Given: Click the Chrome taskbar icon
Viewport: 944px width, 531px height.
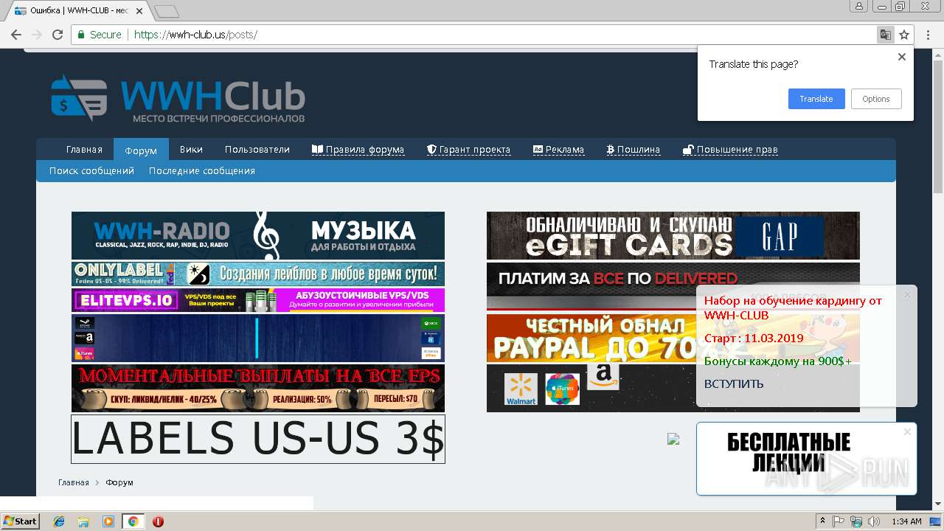Looking at the screenshot, I should tap(133, 521).
